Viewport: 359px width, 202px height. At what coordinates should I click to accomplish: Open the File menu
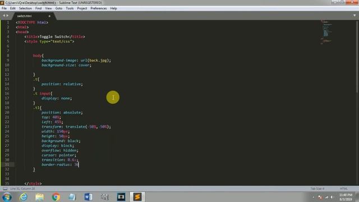pos(4,8)
